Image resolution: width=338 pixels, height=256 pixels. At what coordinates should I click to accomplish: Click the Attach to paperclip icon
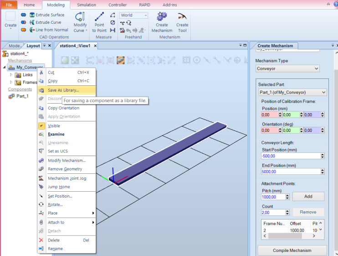41,222
